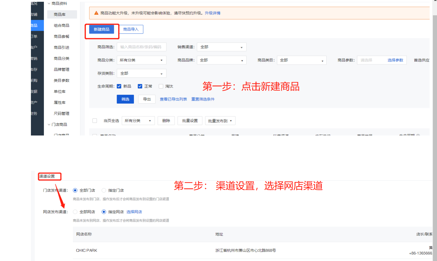Viewport: 437px width, 261px height.
Task: Tick the 当页全选 checkbox
Action: [x=95, y=121]
